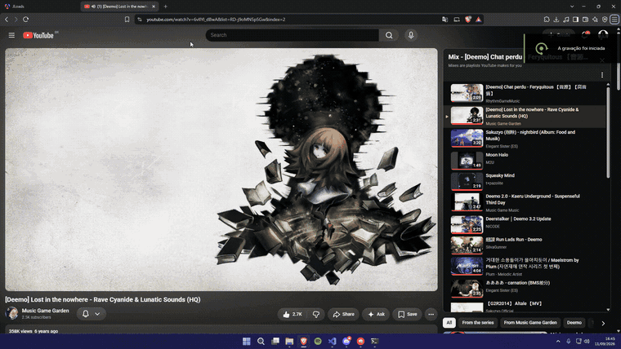Click the playlist panel scrollbar
621x349 pixels.
coord(608,131)
